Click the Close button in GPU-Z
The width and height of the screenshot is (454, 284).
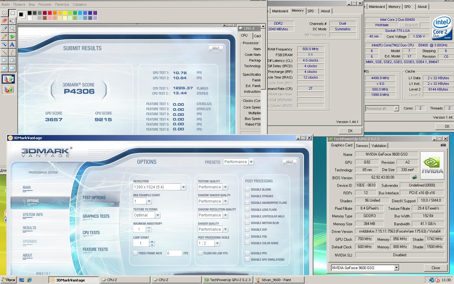(436, 268)
